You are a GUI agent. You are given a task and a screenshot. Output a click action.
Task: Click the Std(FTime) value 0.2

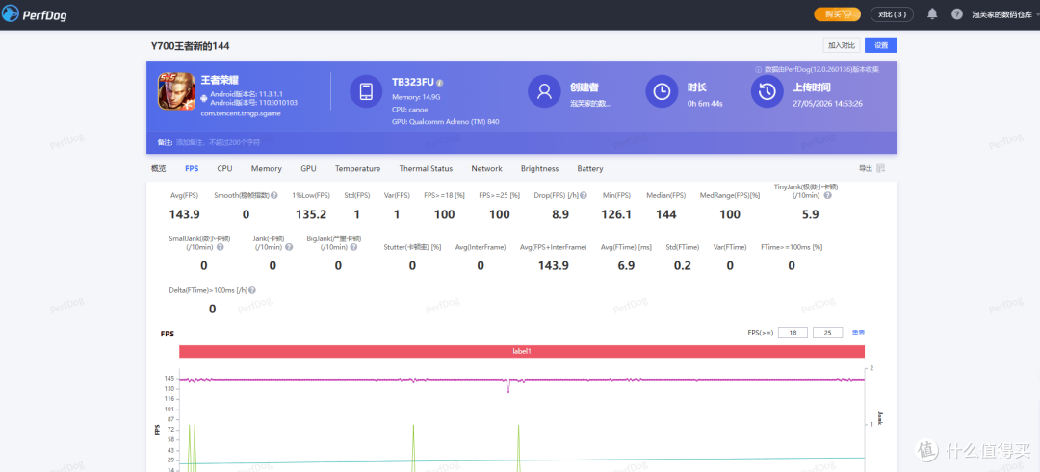click(x=683, y=265)
